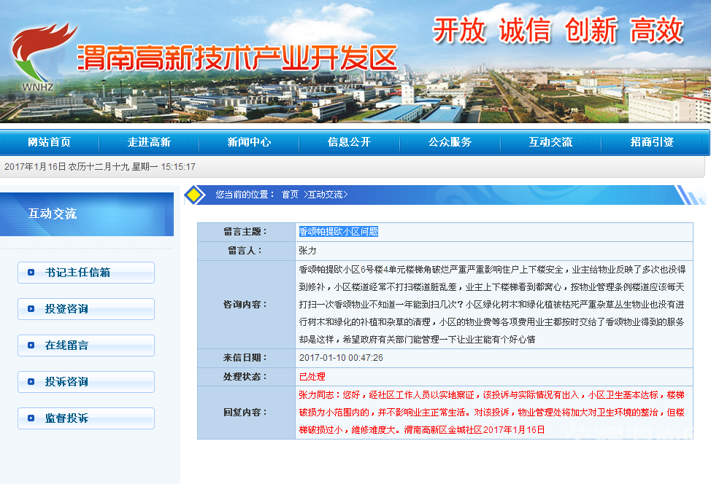Click bullet icon beside 投资咨询

click(31, 309)
